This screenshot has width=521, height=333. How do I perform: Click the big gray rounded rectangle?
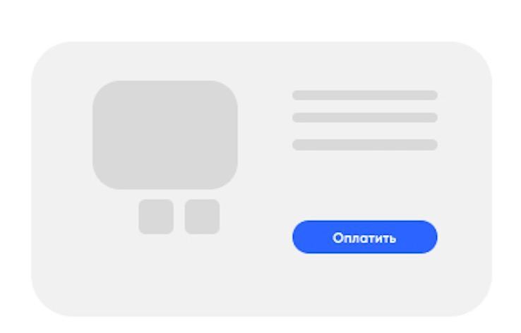[x=165, y=135]
